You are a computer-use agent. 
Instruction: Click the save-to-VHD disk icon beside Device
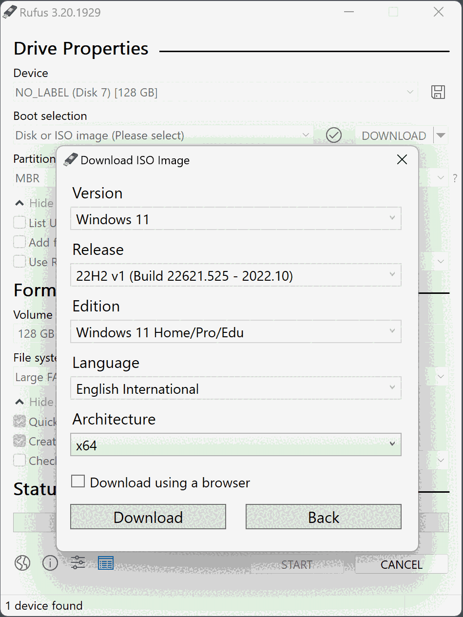point(438,92)
